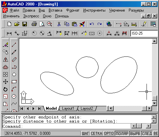Screen dimensions: 159x137
Task: Open the Изменить menu
Action: [x=11, y=16]
